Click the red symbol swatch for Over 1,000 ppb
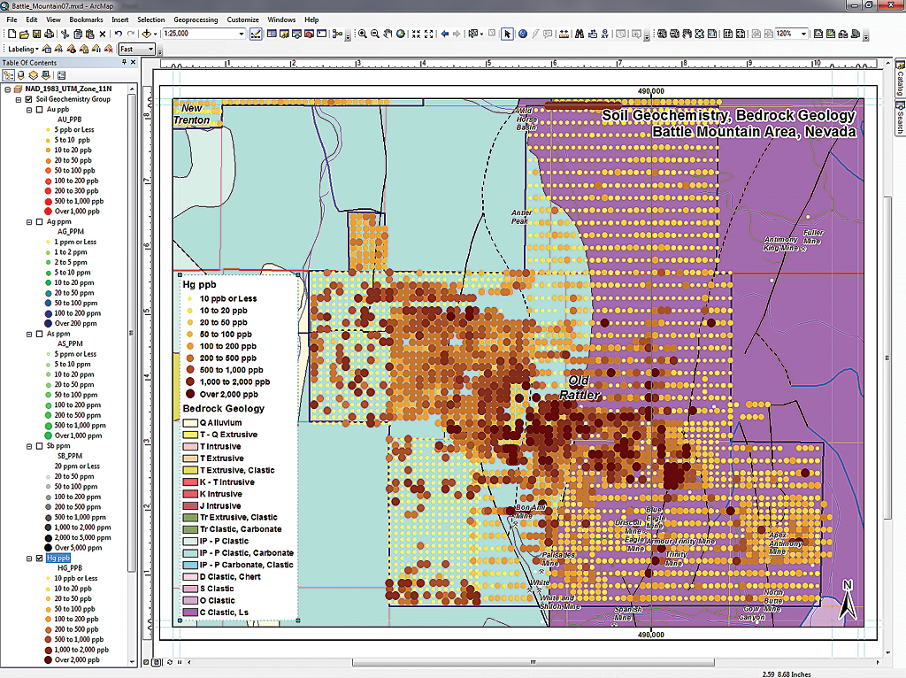The image size is (906, 678). tap(47, 212)
